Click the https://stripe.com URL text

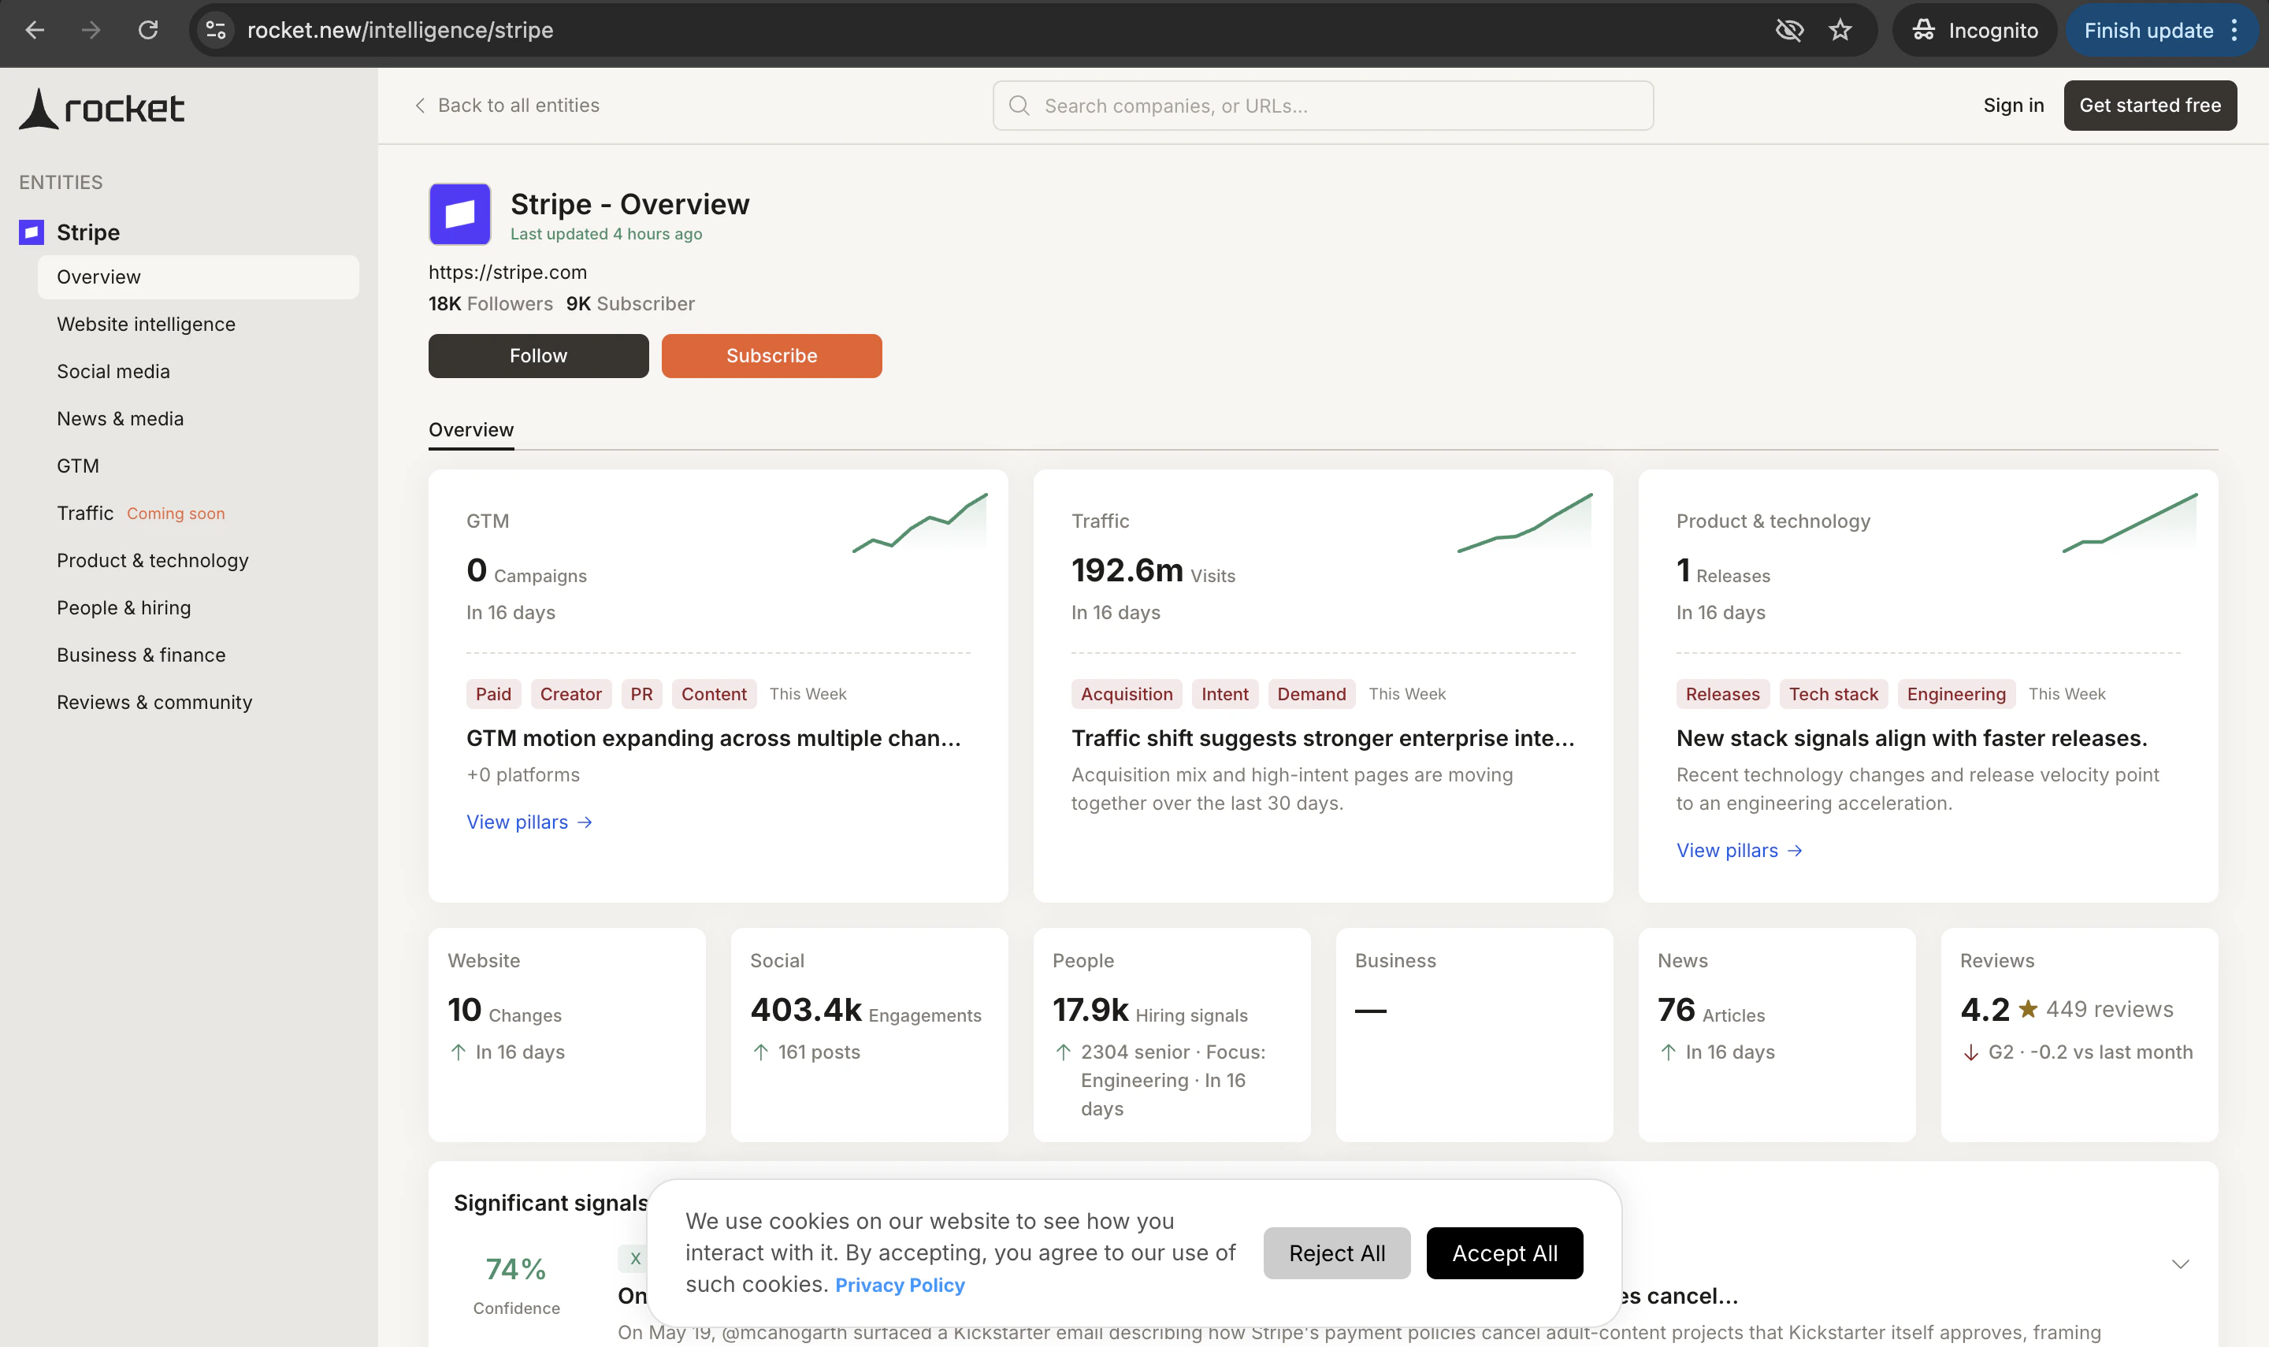coord(507,273)
